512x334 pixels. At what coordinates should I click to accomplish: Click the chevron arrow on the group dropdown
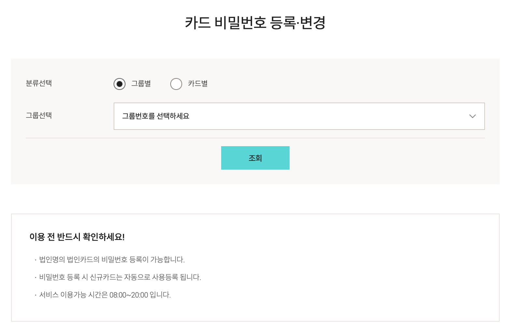coord(472,116)
